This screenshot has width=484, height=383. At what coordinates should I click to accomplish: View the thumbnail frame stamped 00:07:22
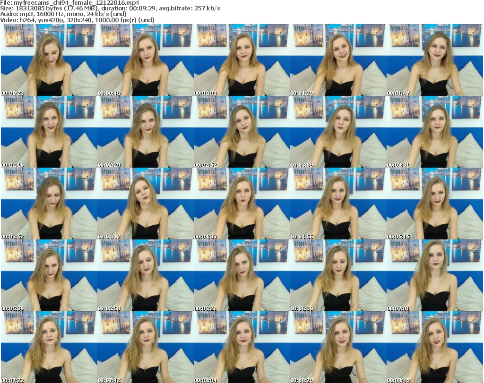[x=49, y=347]
